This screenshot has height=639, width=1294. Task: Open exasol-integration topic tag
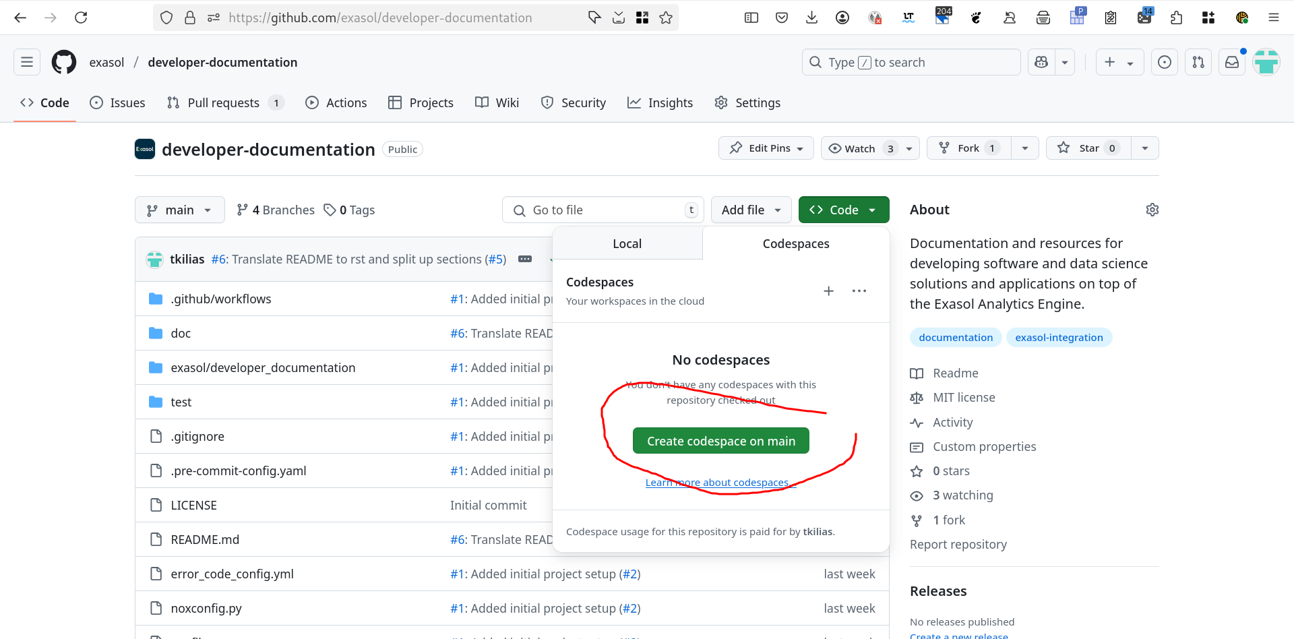pos(1059,337)
